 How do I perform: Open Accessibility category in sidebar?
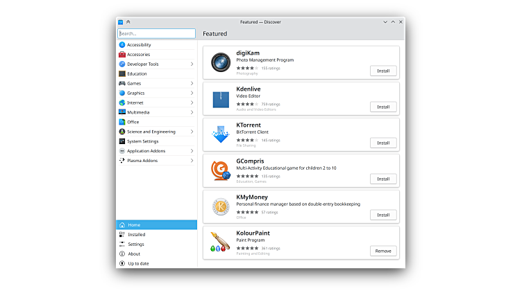(139, 45)
